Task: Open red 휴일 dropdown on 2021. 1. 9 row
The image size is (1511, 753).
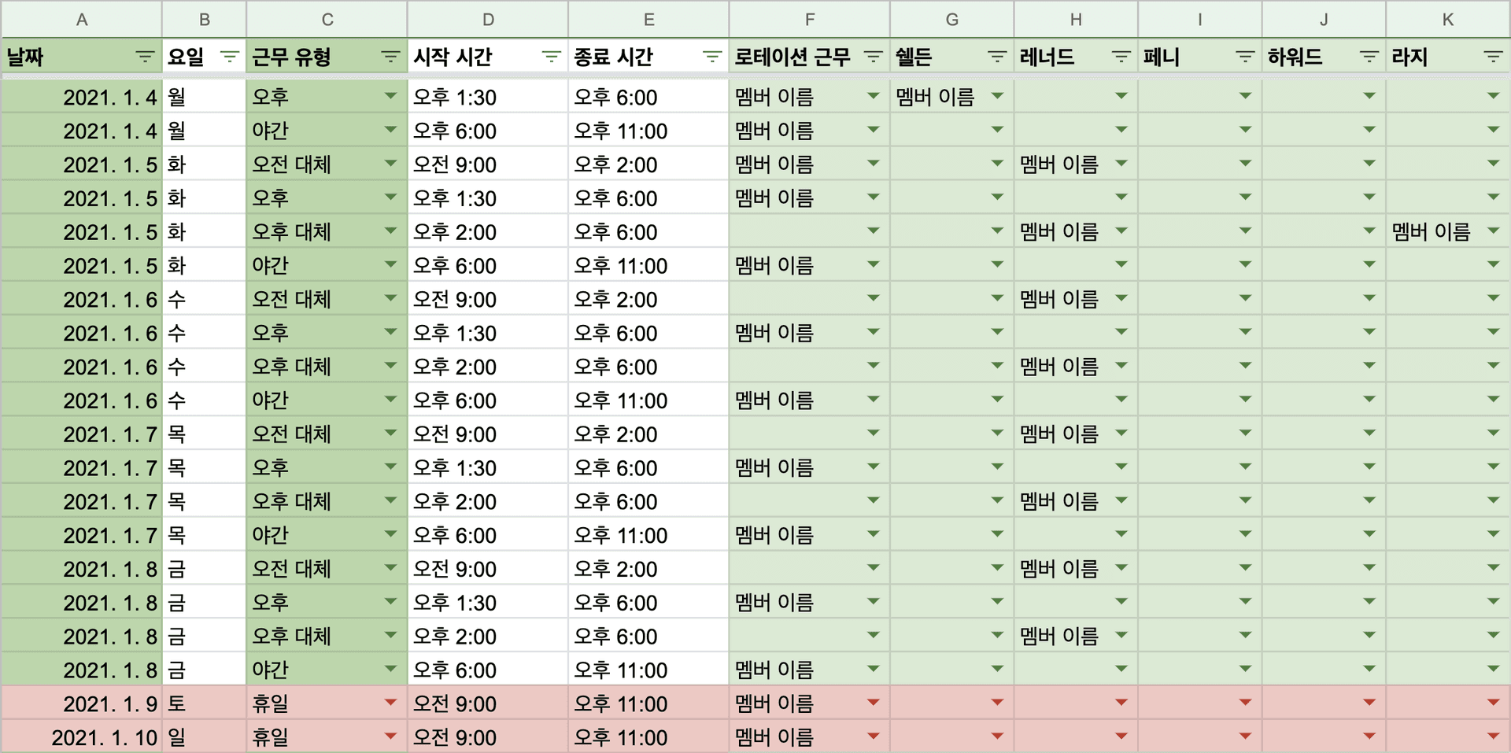Action: 390,703
